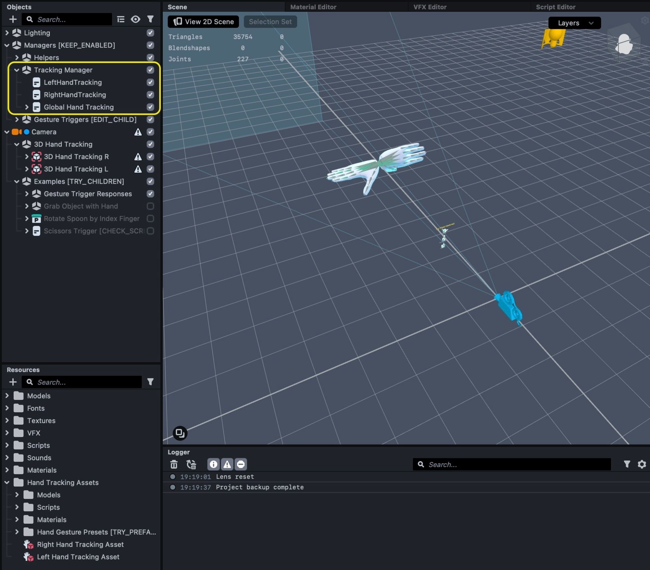
Task: Enable the Rotate Spoon by Index Finger checkbox
Action: pos(150,219)
